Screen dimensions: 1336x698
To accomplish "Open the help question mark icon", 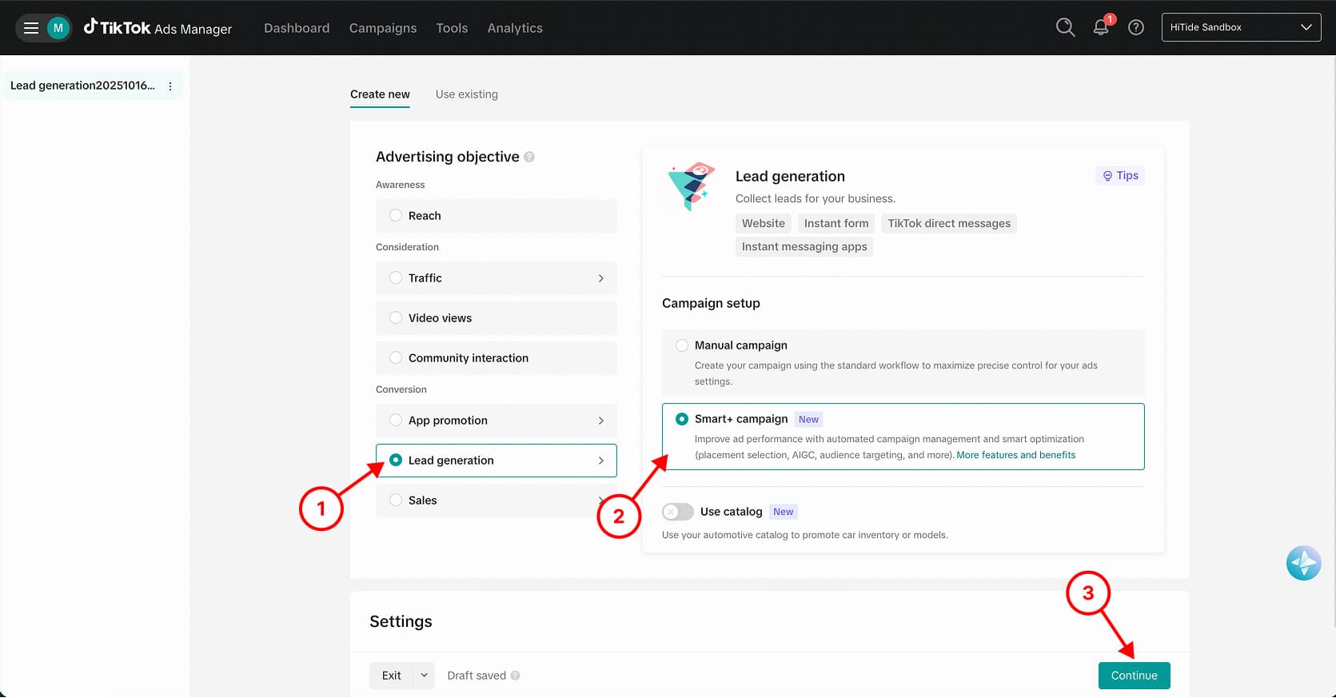I will pyautogui.click(x=1135, y=28).
